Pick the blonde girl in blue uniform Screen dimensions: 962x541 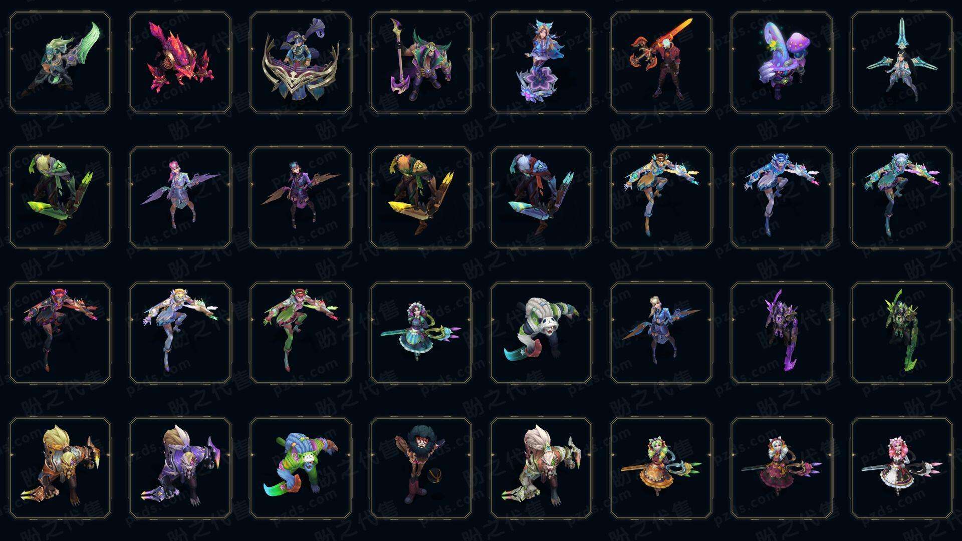pos(661,333)
